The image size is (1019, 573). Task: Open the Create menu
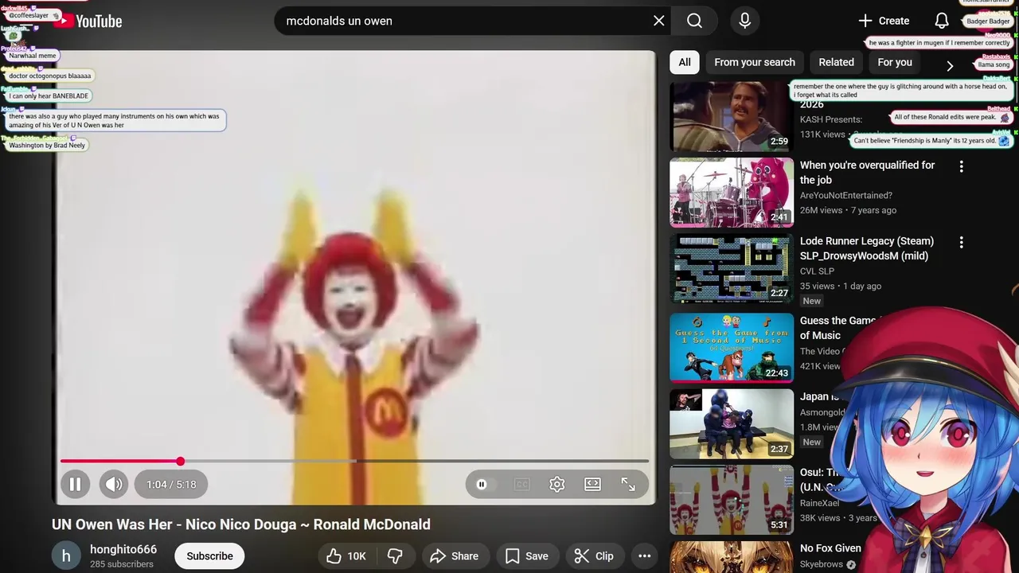884,21
